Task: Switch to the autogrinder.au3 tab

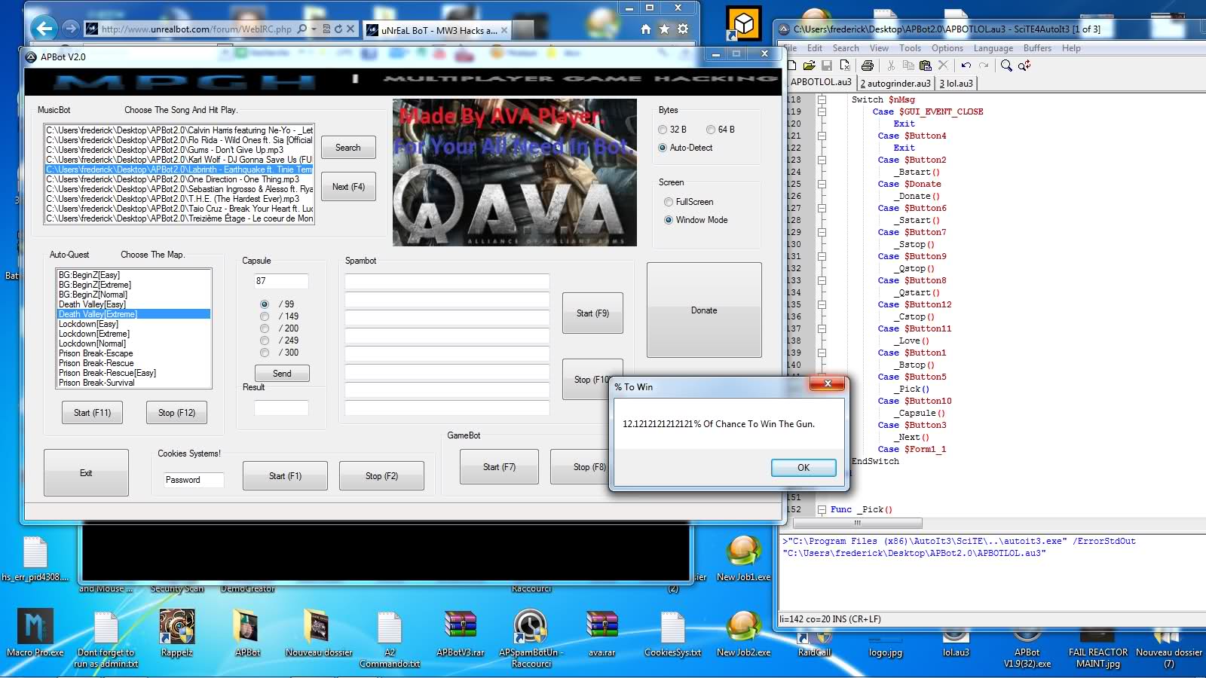Action: click(895, 83)
